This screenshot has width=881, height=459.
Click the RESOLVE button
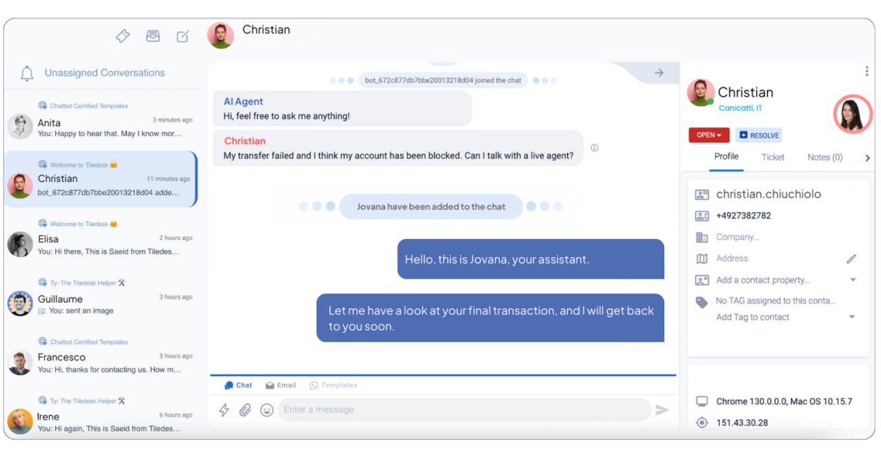click(x=759, y=135)
